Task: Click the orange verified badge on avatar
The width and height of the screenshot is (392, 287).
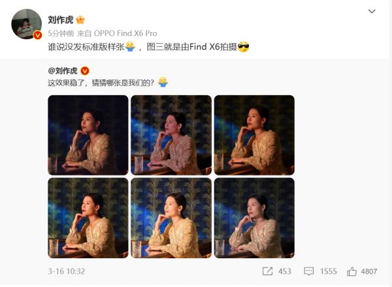Action: (37, 35)
